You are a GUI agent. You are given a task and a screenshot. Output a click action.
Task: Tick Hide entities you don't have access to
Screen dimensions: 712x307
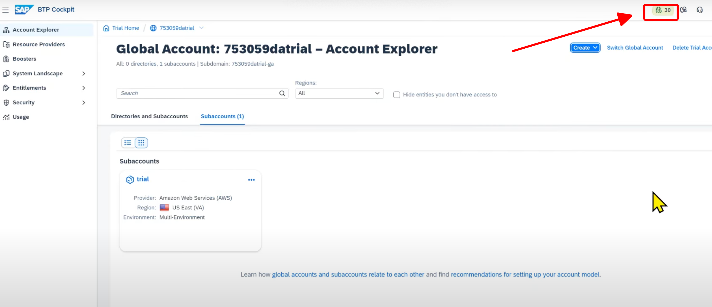[396, 95]
